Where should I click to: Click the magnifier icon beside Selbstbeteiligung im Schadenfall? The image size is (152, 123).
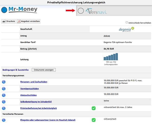pos(4,102)
